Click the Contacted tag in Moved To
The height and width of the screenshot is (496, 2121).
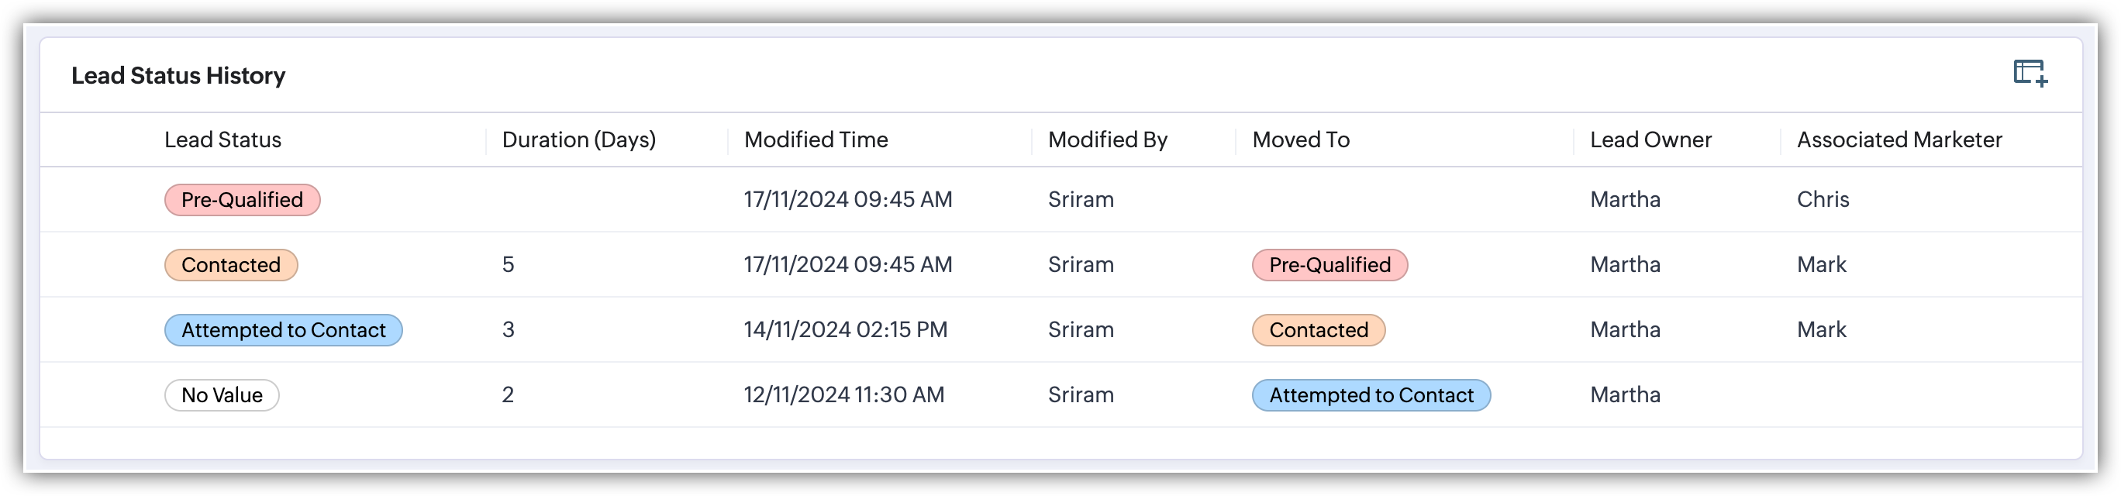tap(1318, 330)
